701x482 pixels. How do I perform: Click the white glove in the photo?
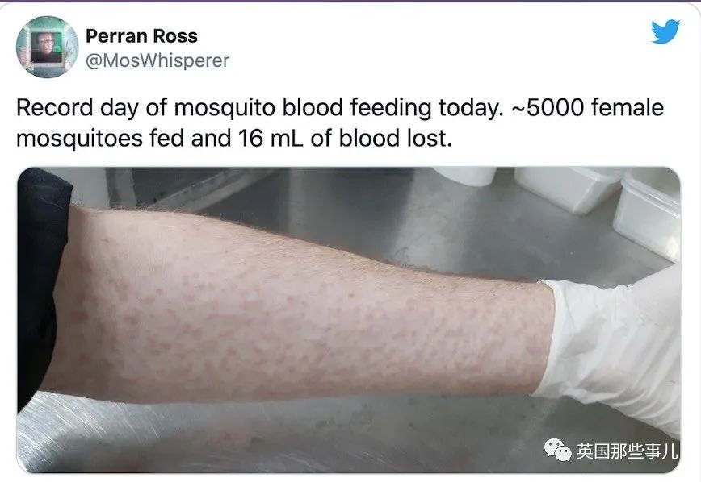(x=614, y=347)
